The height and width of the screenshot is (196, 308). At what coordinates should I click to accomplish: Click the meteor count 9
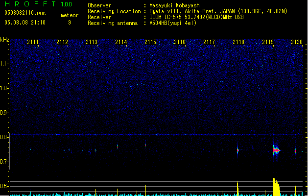click(70, 23)
